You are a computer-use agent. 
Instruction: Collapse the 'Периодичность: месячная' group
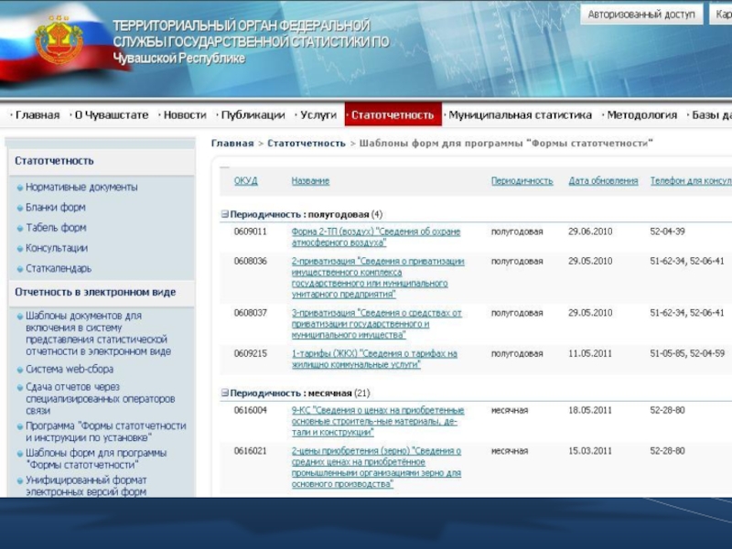[x=224, y=393]
